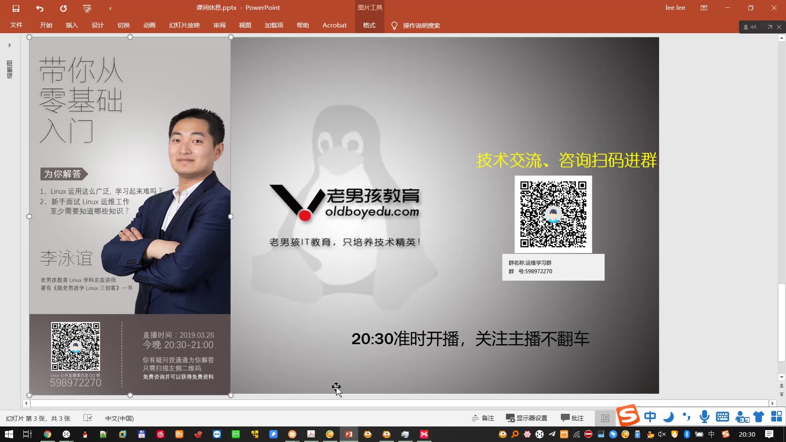Switch to the 开始 ribbon tab
The height and width of the screenshot is (442, 786).
point(46,25)
